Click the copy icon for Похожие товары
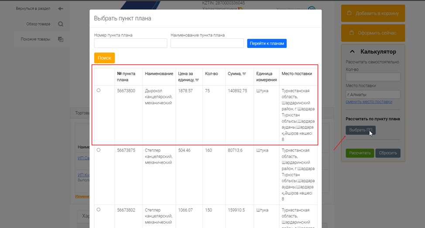 click(61, 40)
